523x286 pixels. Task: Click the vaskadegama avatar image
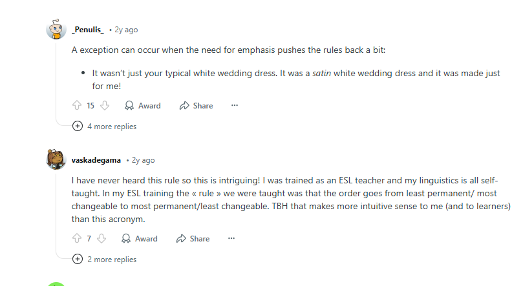pyautogui.click(x=56, y=159)
